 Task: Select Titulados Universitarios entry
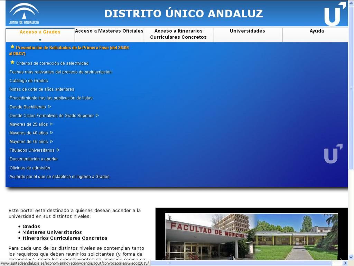click(x=32, y=150)
